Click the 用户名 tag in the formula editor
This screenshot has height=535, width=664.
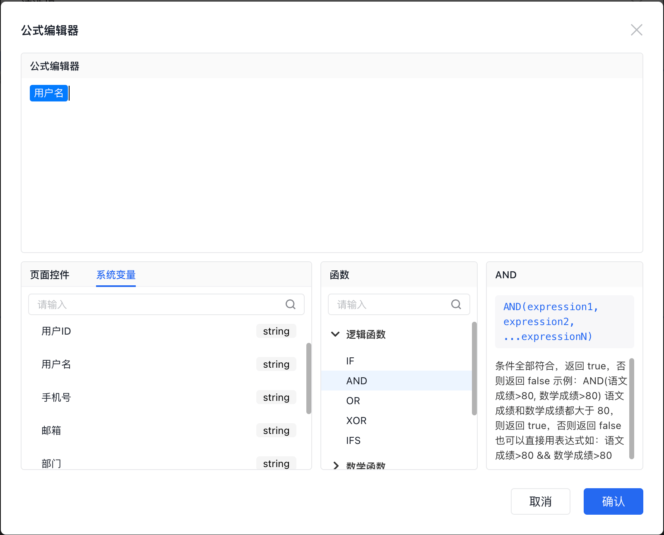pos(49,93)
